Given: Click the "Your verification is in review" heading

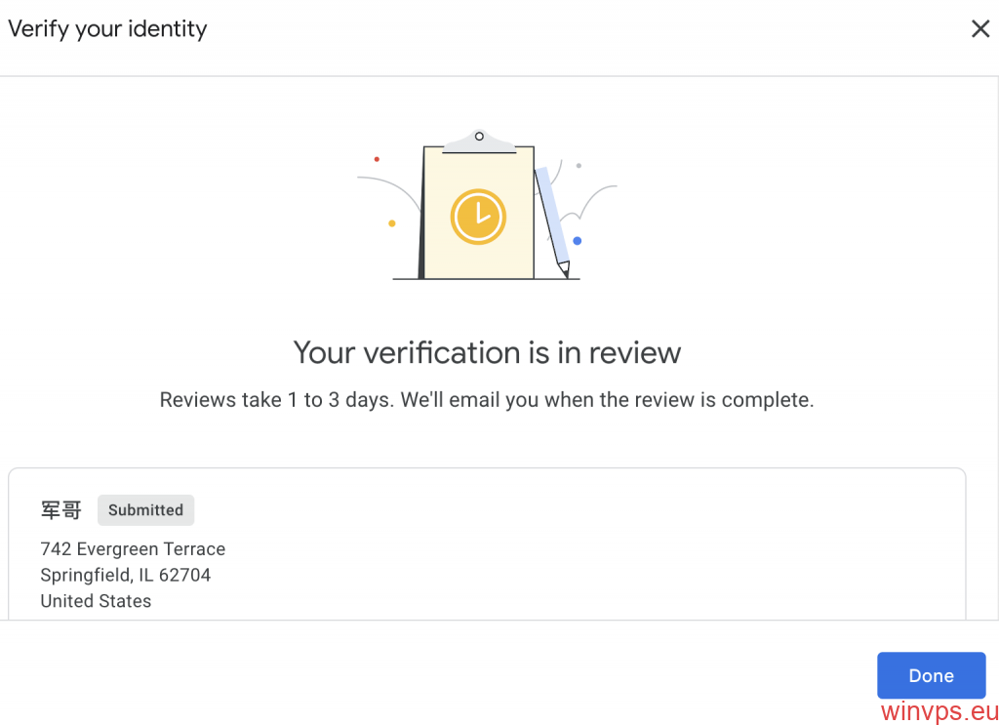Looking at the screenshot, I should (x=487, y=352).
